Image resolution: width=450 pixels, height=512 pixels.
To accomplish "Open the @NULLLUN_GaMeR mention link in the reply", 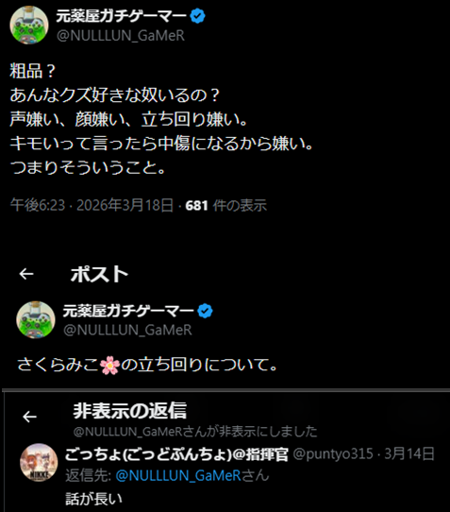I will click(178, 475).
